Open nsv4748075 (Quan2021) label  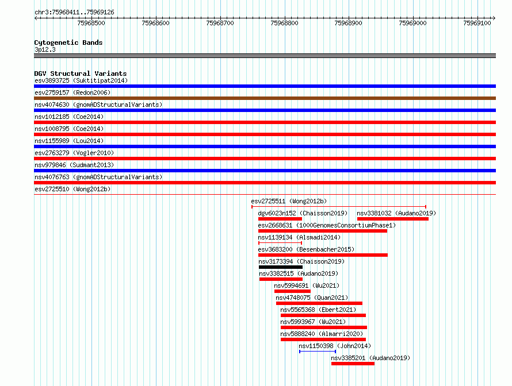tap(312, 298)
